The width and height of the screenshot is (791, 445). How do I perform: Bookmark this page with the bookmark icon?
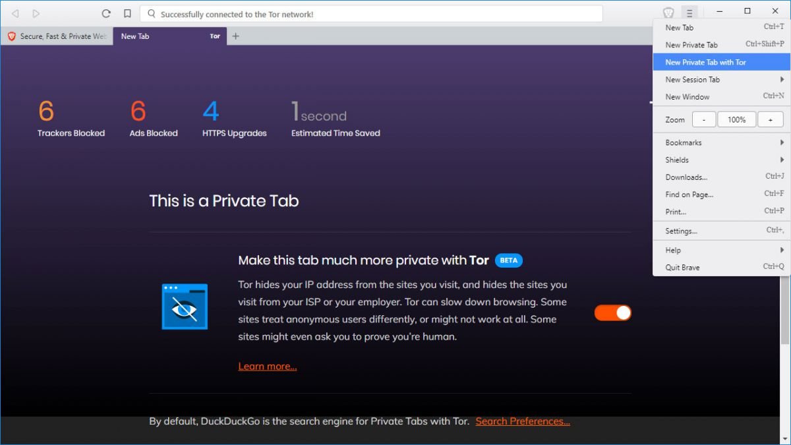coord(127,13)
